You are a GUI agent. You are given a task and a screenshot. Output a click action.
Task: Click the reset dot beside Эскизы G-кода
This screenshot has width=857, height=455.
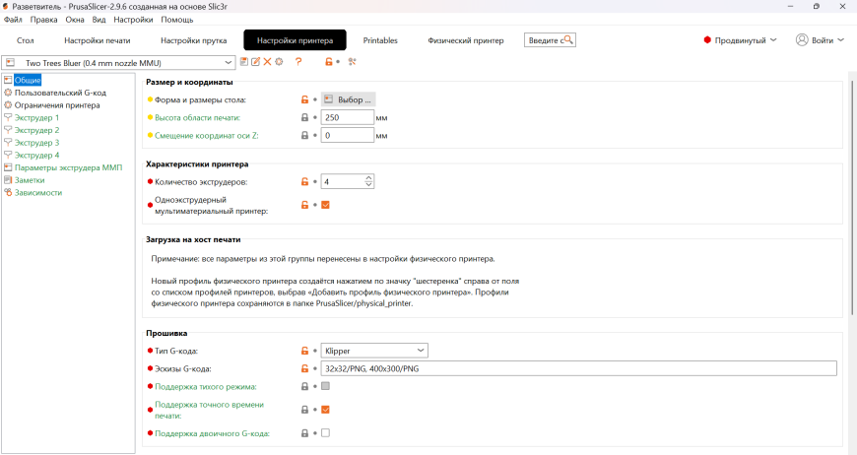pos(315,369)
